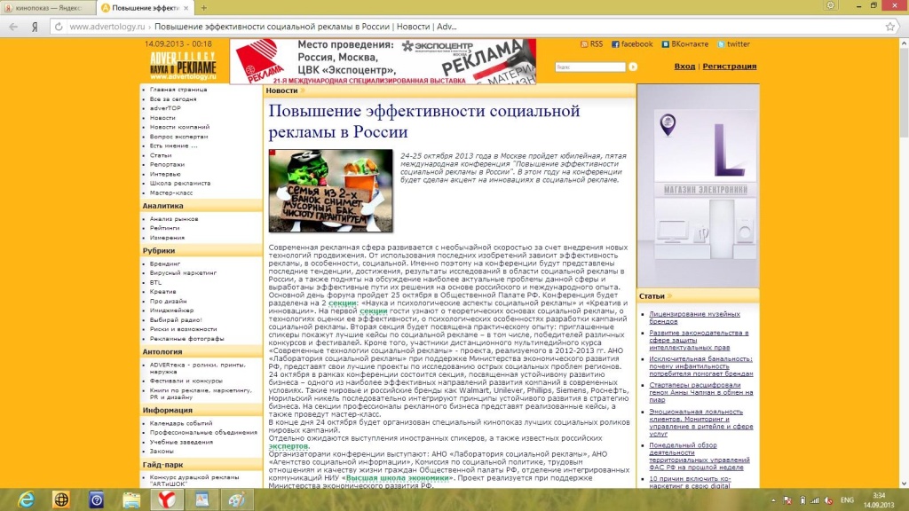
Task: Open 'Рейтинги' link
Action: (164, 228)
